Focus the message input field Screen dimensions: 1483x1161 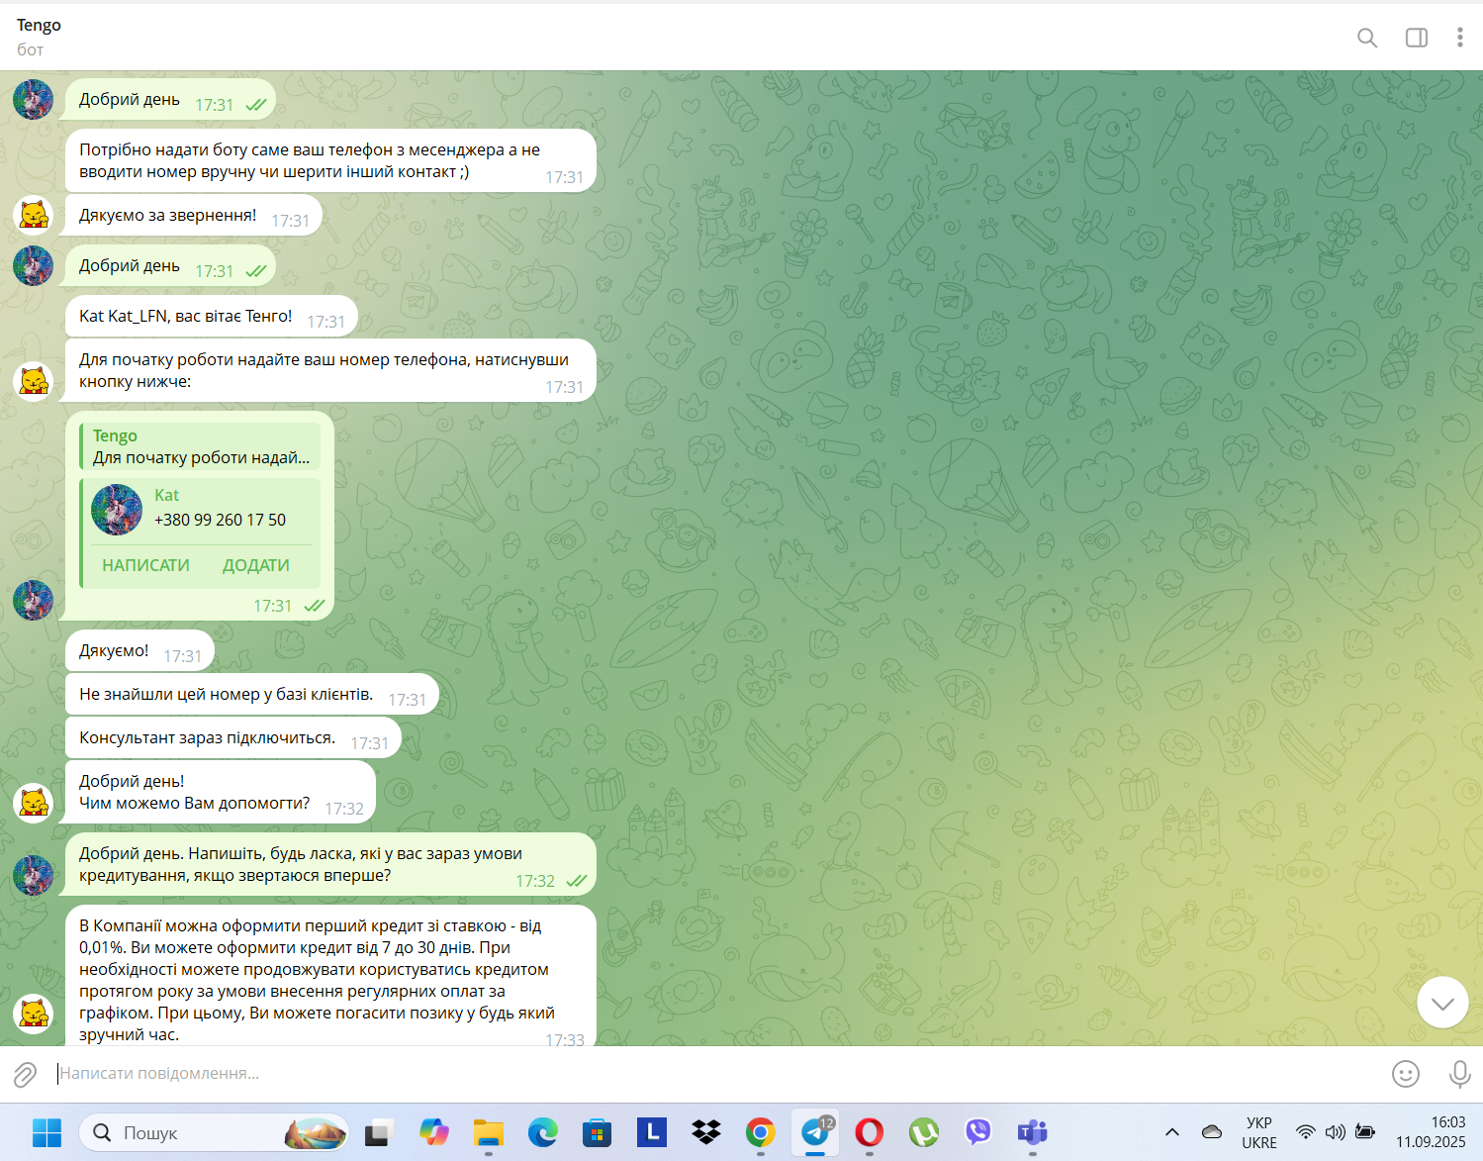(717, 1074)
